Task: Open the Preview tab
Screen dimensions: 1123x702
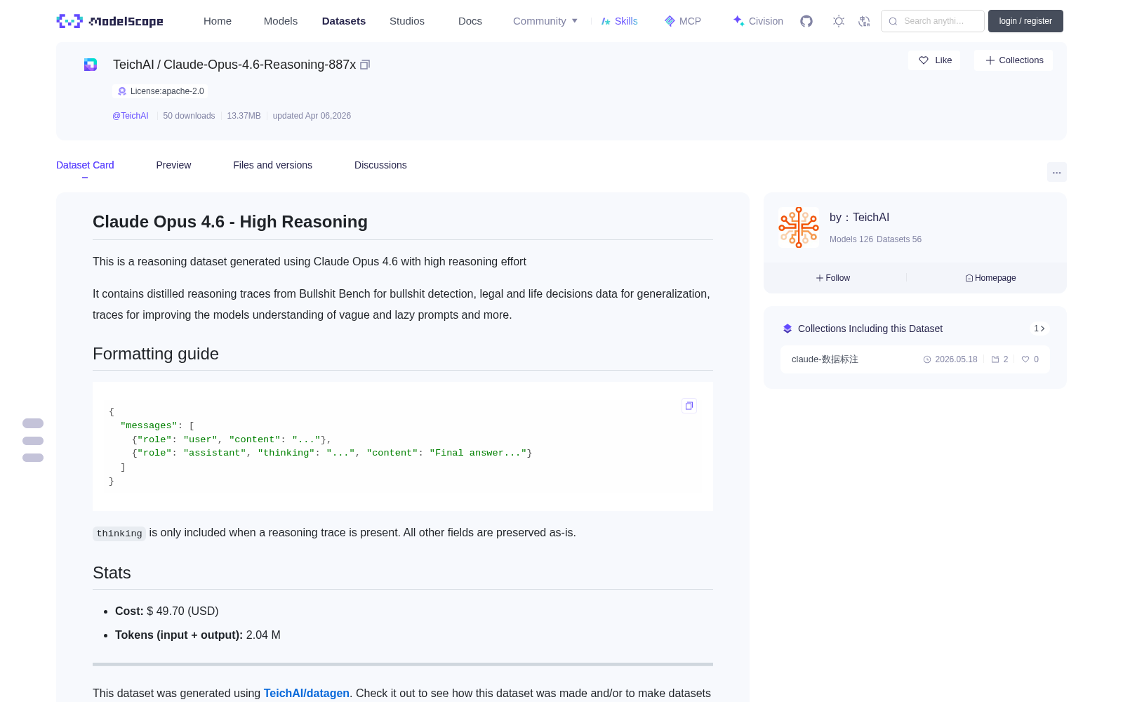Action: click(173, 165)
